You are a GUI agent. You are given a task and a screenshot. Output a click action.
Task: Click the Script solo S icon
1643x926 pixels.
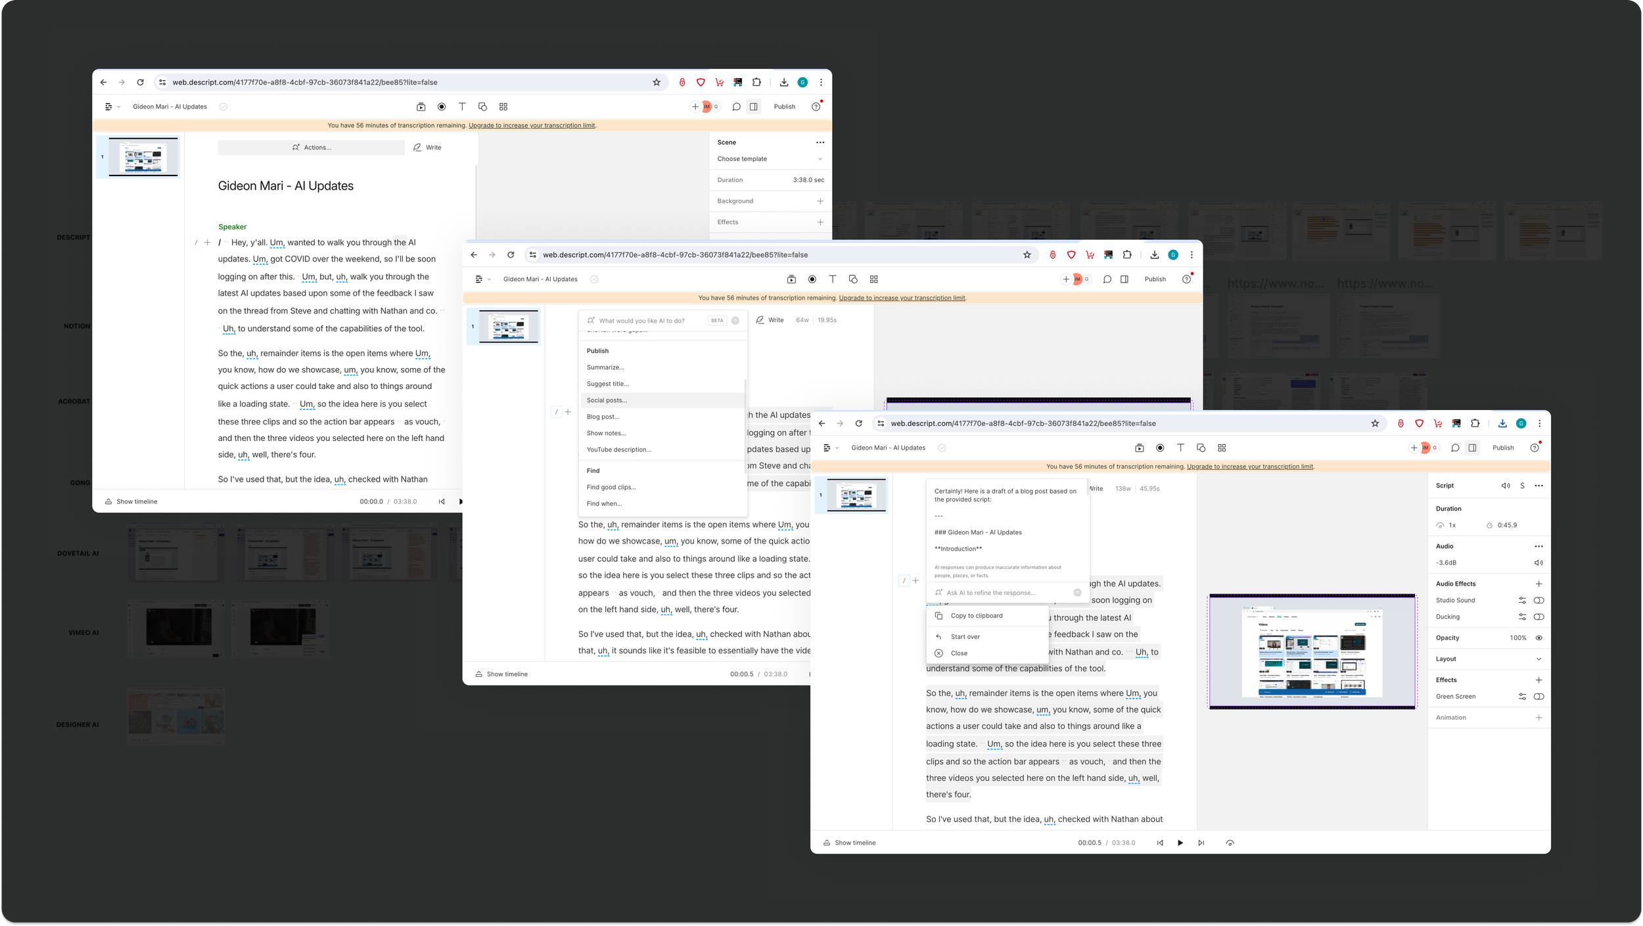click(x=1522, y=486)
